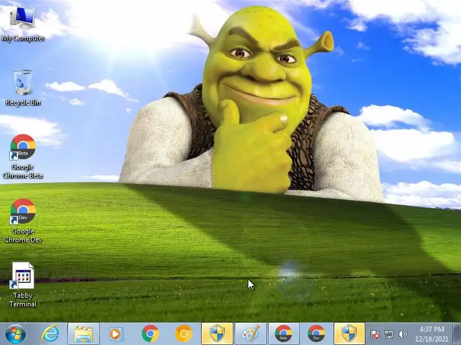This screenshot has height=345, width=461.
Task: Click the shield taskbar button beside Paint
Action: [217, 334]
